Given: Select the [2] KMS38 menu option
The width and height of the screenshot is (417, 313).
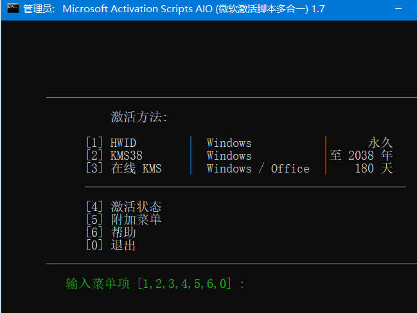Looking at the screenshot, I should (114, 156).
